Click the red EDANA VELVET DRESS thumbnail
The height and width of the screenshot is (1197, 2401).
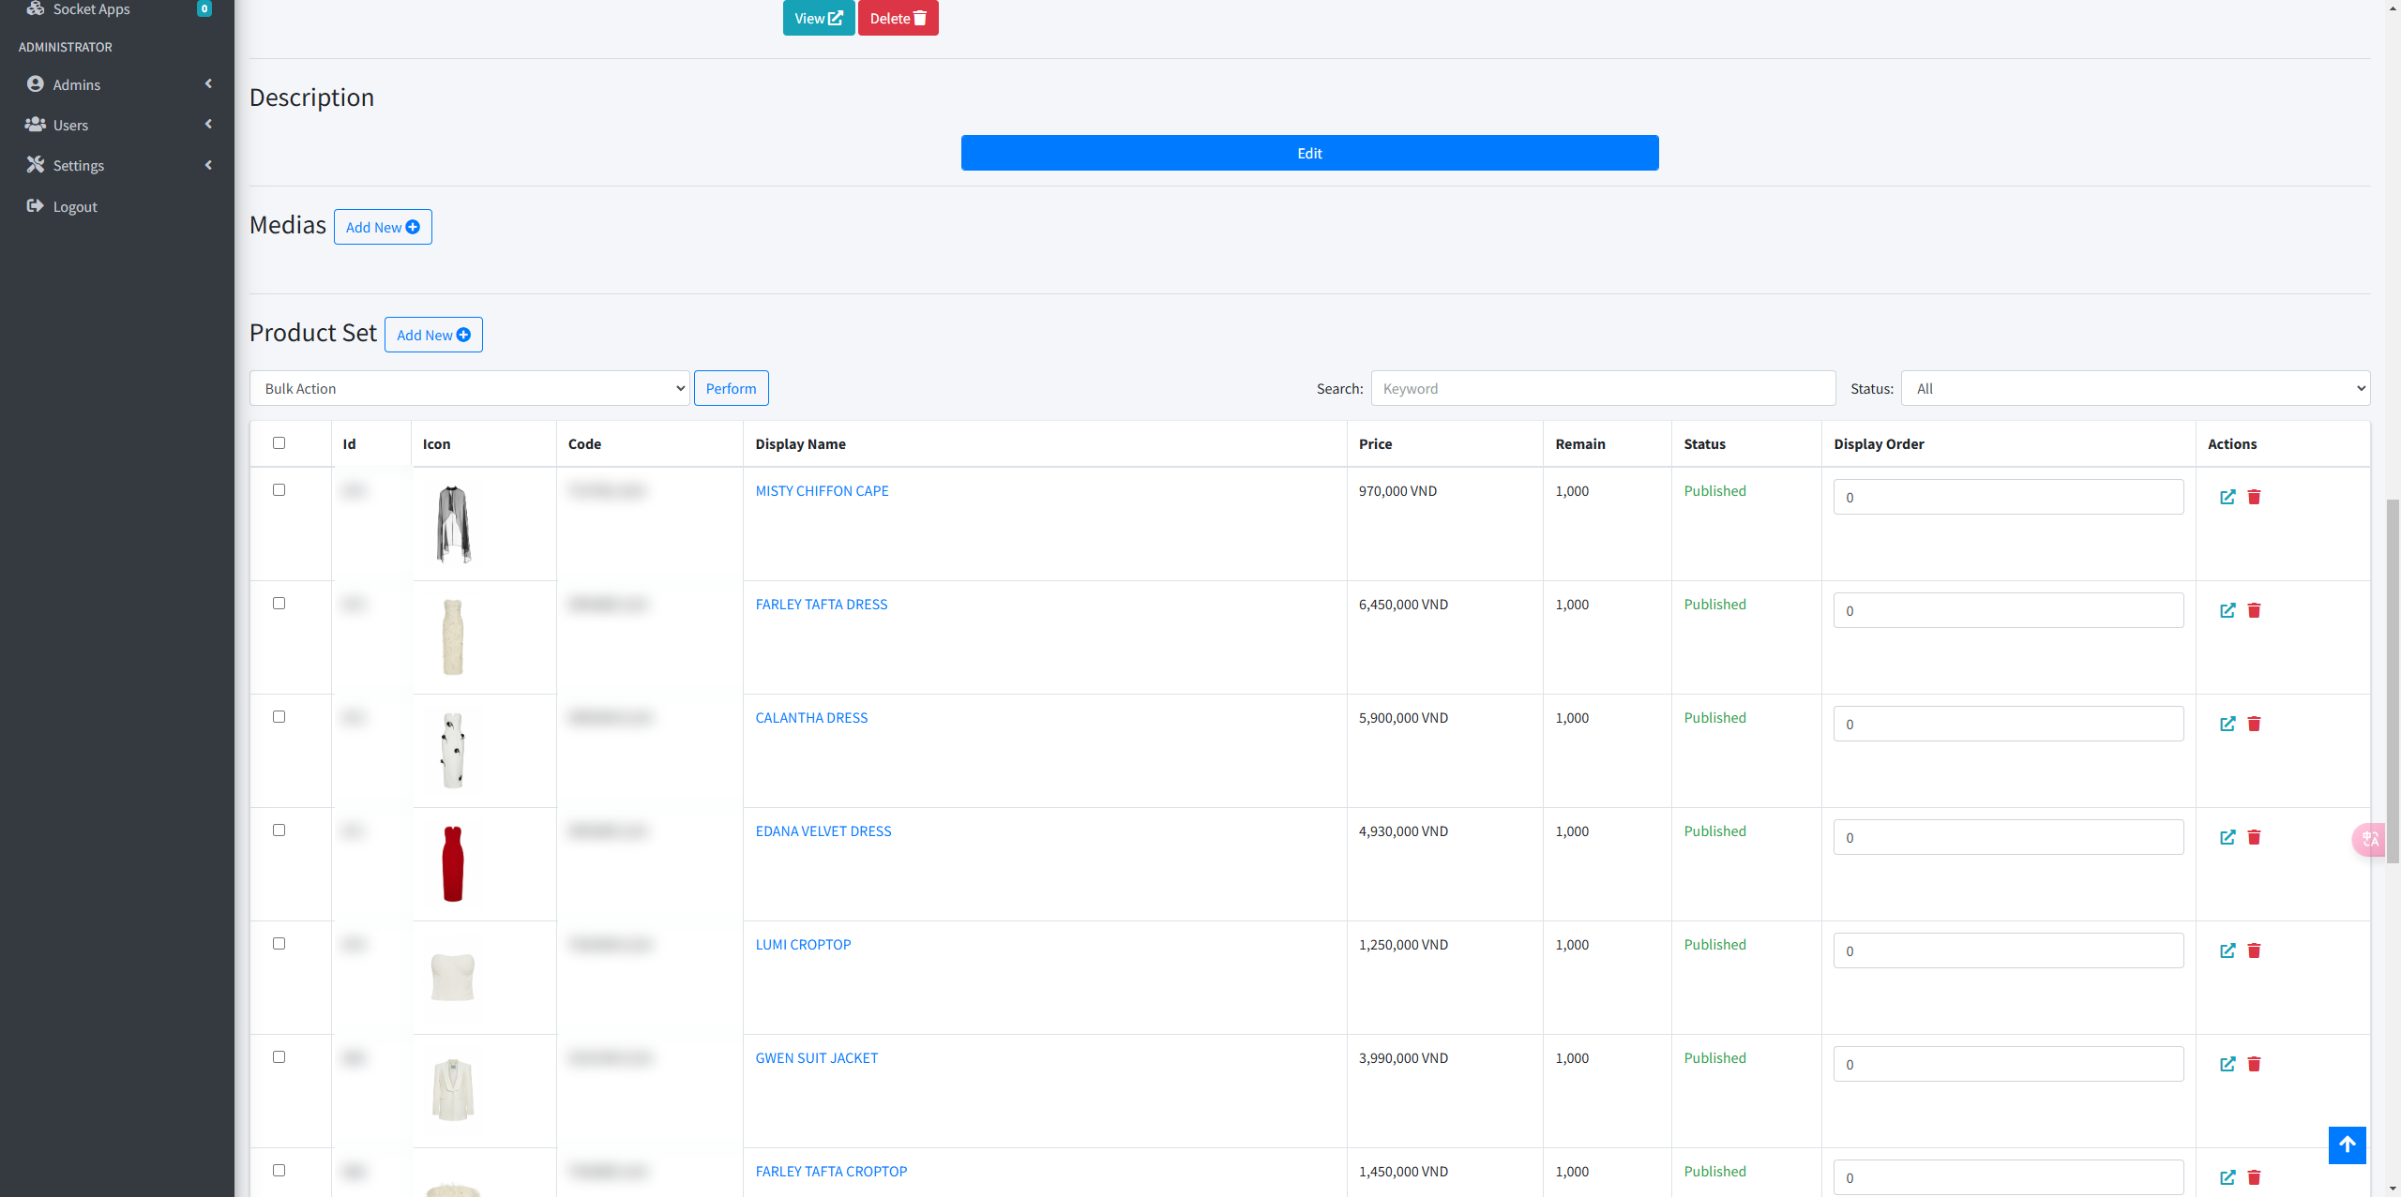point(453,864)
